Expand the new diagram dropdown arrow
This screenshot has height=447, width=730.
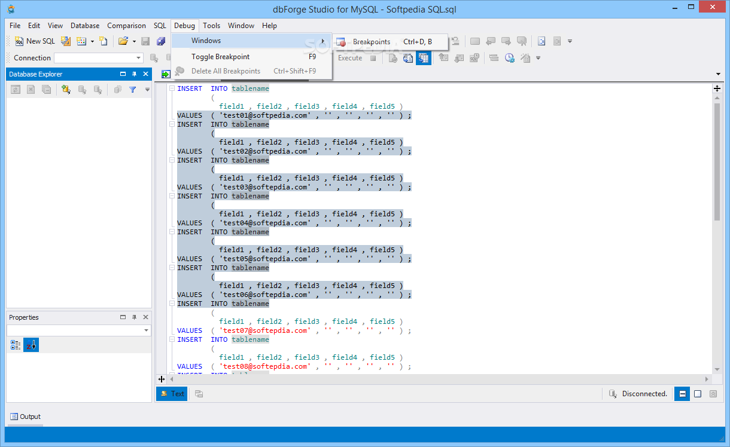coord(92,41)
